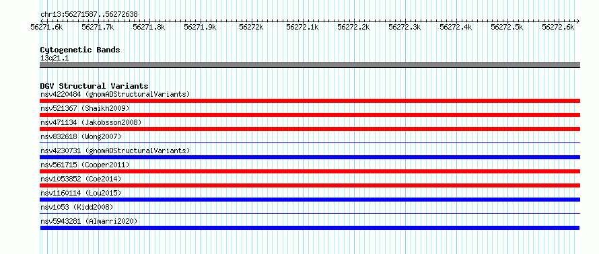Click the 56272.4k ruler tick label
The width and height of the screenshot is (599, 254).
coord(456,28)
